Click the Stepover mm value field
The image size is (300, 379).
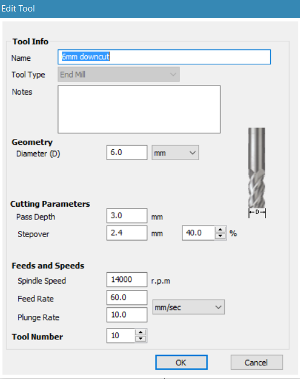pyautogui.click(x=127, y=233)
